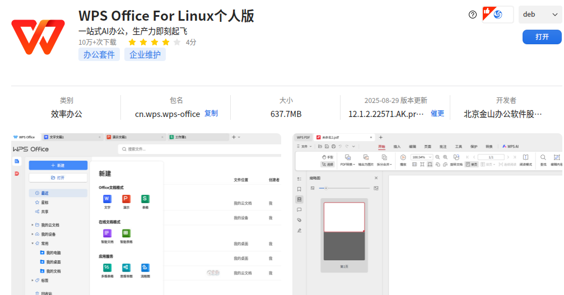564x295 pixels.
Task: Click the 企业维护 tag
Action: tap(145, 55)
